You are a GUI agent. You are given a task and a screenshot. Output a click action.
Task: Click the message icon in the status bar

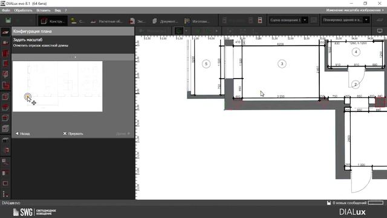coord(329,203)
